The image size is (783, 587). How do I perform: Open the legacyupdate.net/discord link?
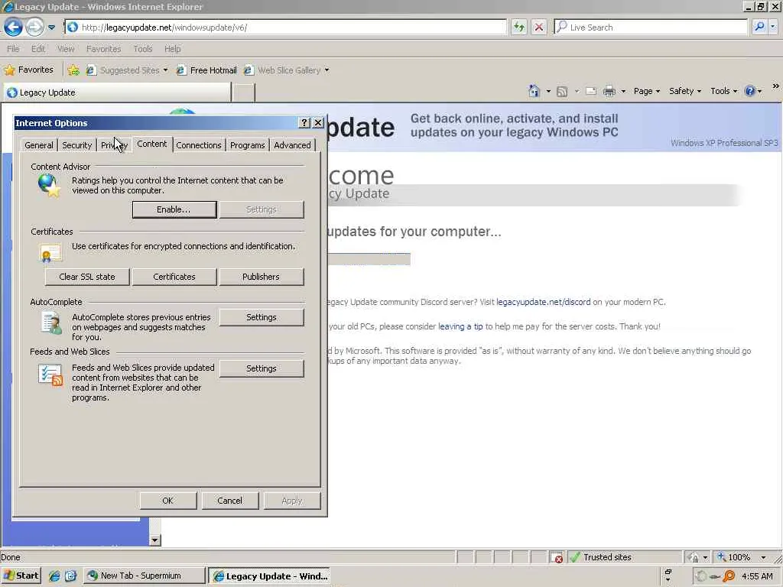[x=544, y=302]
